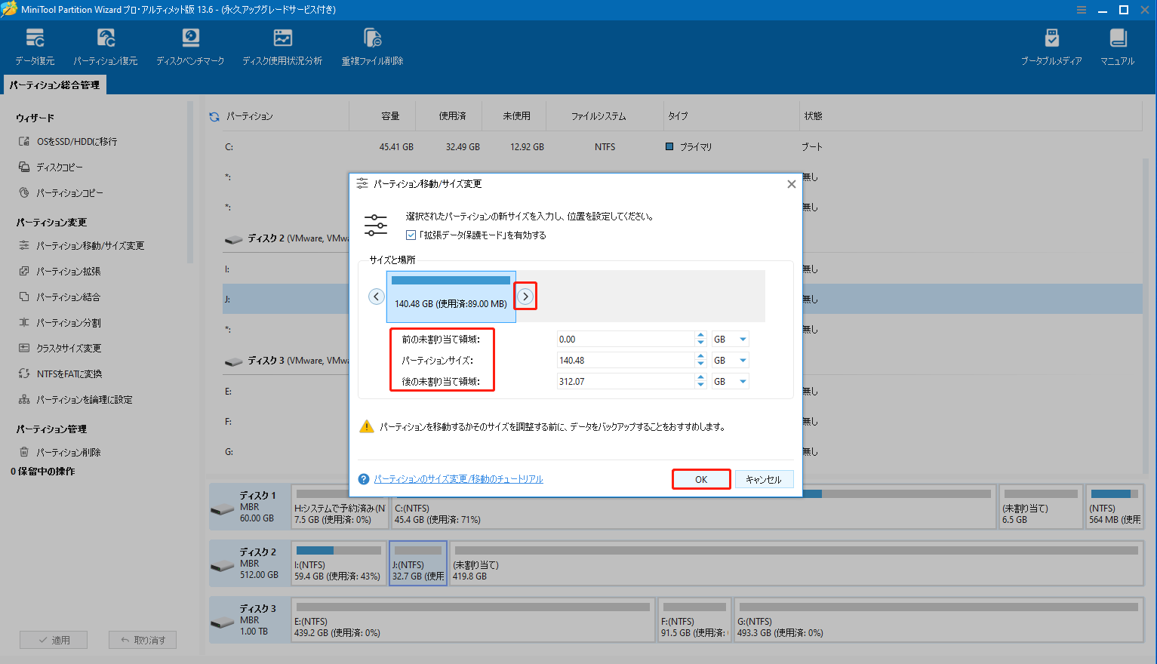Viewport: 1157px width, 664px height.
Task: Switch to パーティション総合管理 tab
Action: pos(54,85)
